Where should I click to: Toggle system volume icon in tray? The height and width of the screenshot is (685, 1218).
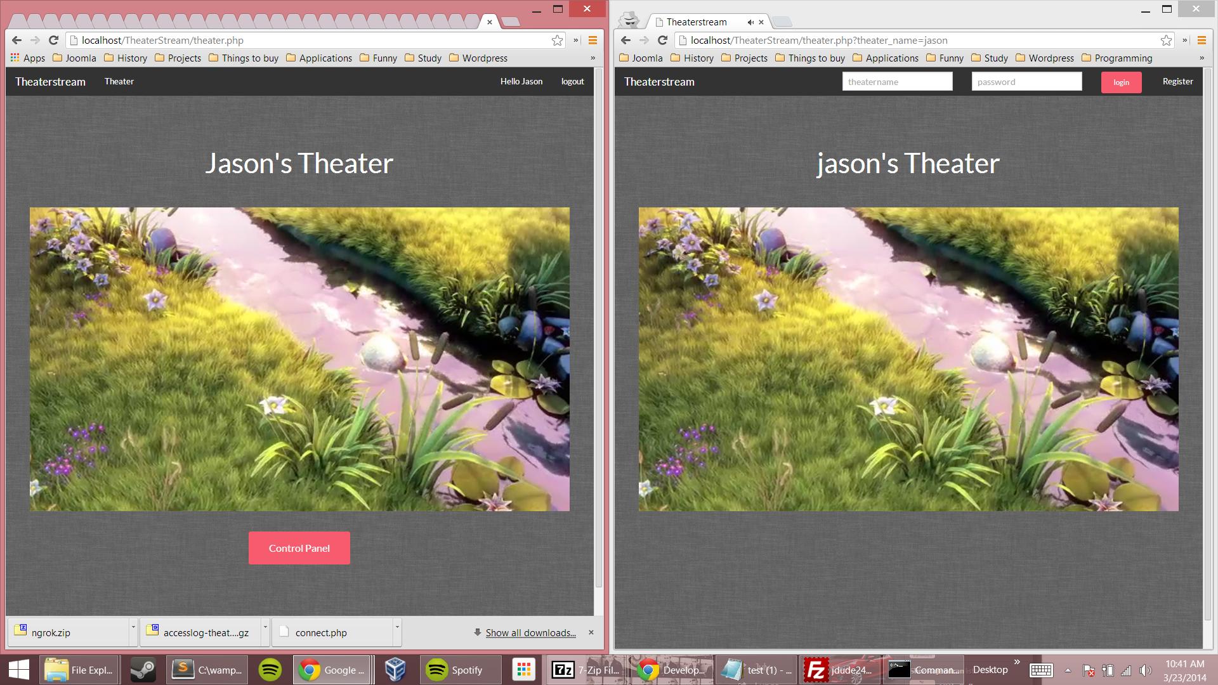[x=1145, y=670]
